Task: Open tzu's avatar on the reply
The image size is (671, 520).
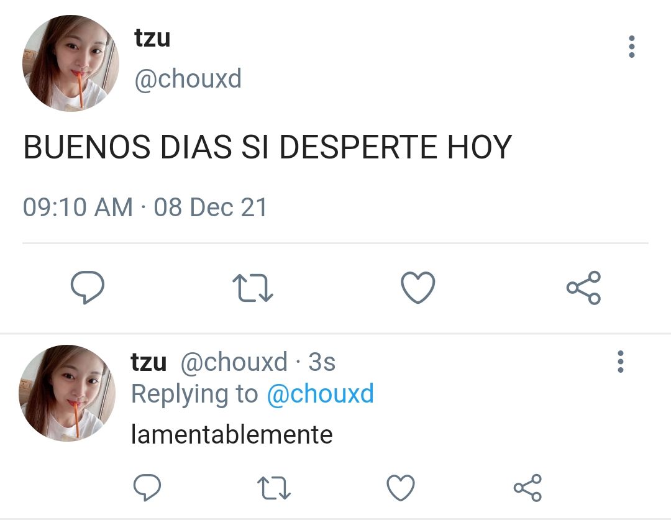Action: [x=67, y=393]
